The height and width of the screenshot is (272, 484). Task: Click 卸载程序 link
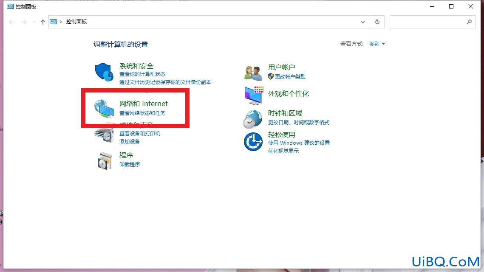[x=130, y=164]
